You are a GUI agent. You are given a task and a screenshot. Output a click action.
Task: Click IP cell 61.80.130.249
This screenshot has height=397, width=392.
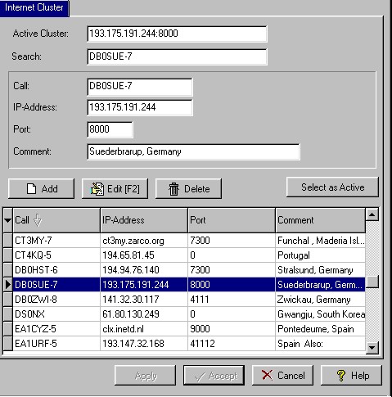click(x=144, y=314)
